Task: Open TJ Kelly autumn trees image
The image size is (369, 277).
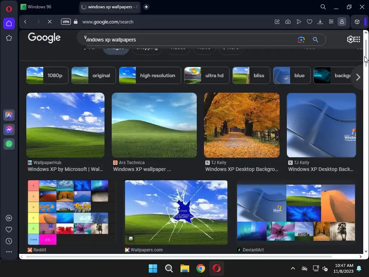Action: (242, 125)
